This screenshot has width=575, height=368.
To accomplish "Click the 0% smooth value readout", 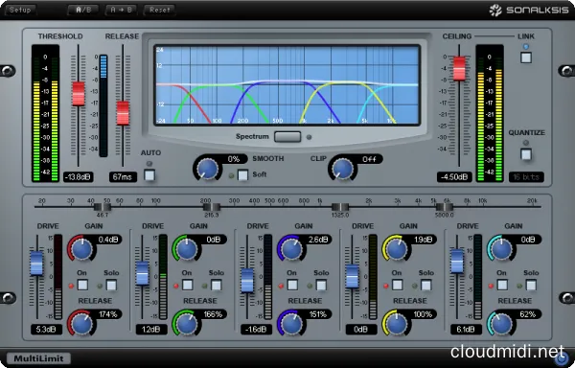I will (x=234, y=159).
